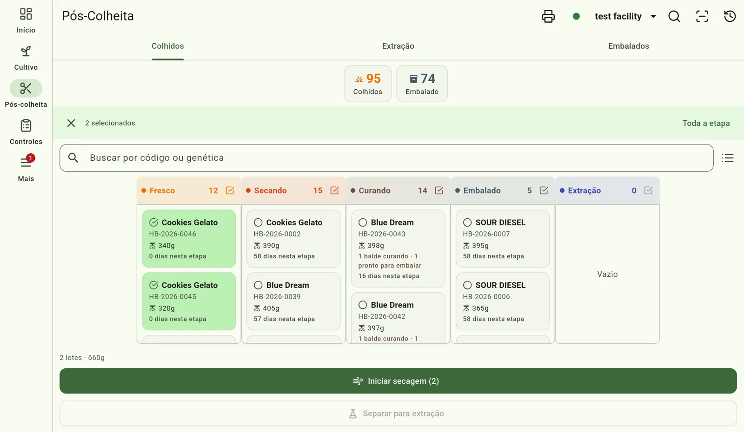Switch to list view icon beside search

pos(728,158)
